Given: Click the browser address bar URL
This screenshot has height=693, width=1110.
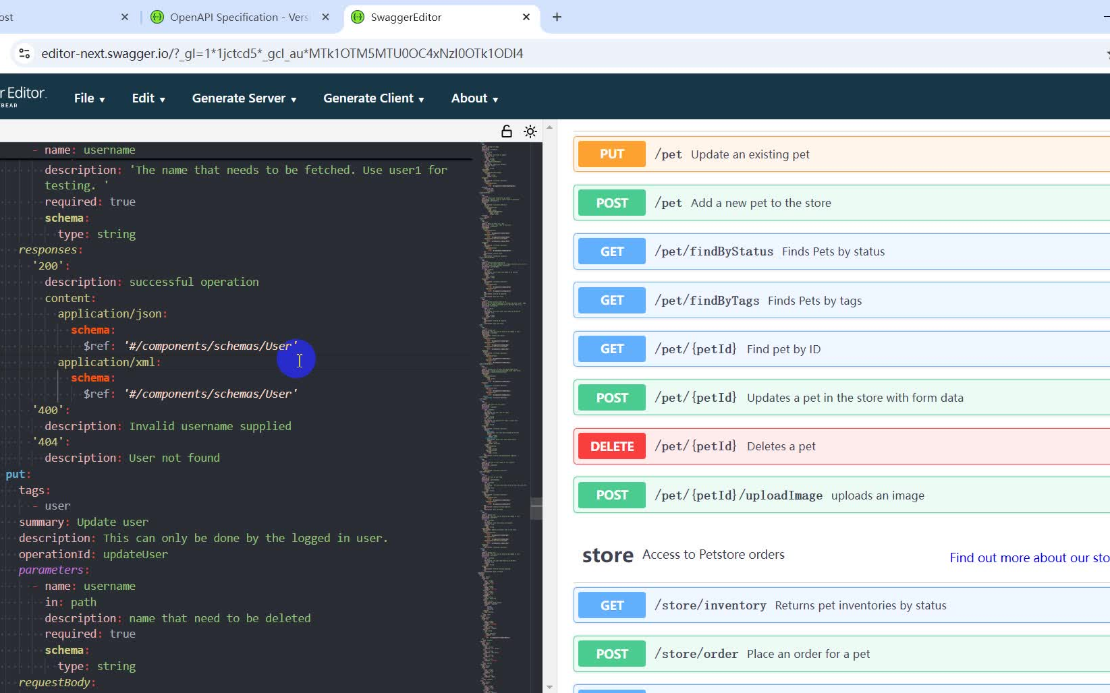Looking at the screenshot, I should (282, 53).
